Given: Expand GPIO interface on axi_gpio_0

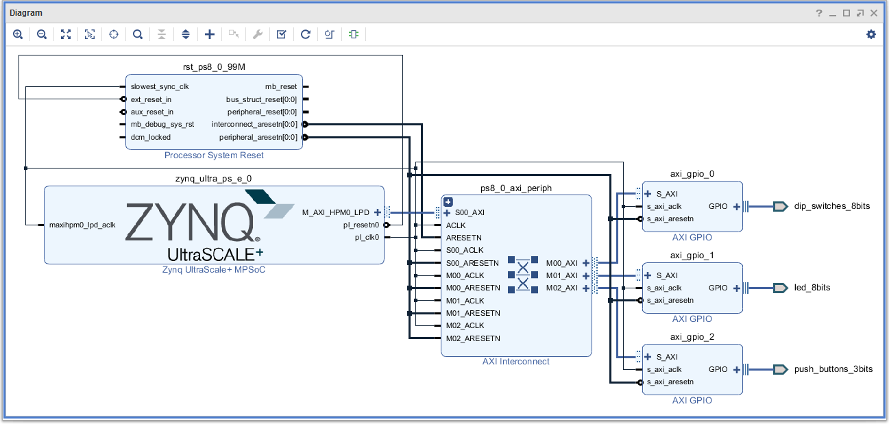Looking at the screenshot, I should coord(737,206).
